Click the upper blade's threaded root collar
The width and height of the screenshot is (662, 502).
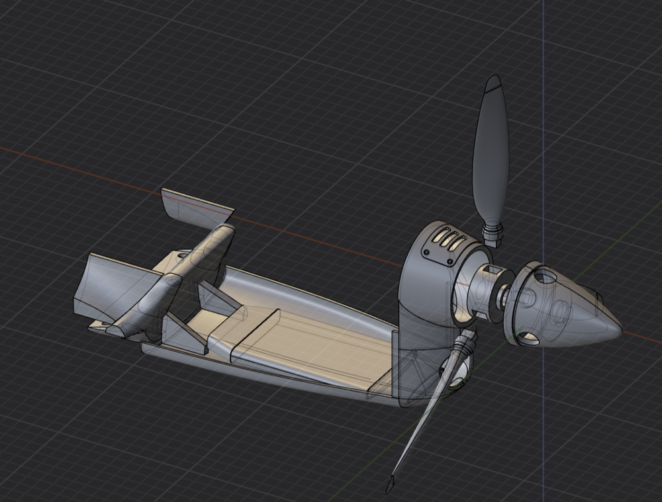click(493, 233)
